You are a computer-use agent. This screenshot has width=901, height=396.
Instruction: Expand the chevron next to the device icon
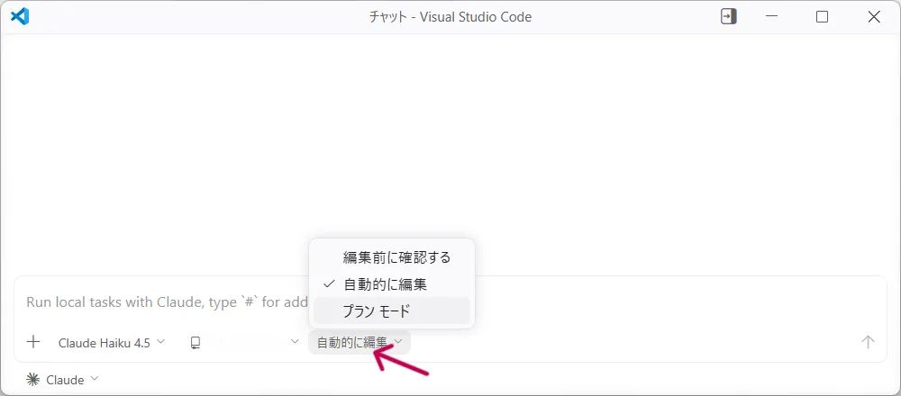coord(295,342)
